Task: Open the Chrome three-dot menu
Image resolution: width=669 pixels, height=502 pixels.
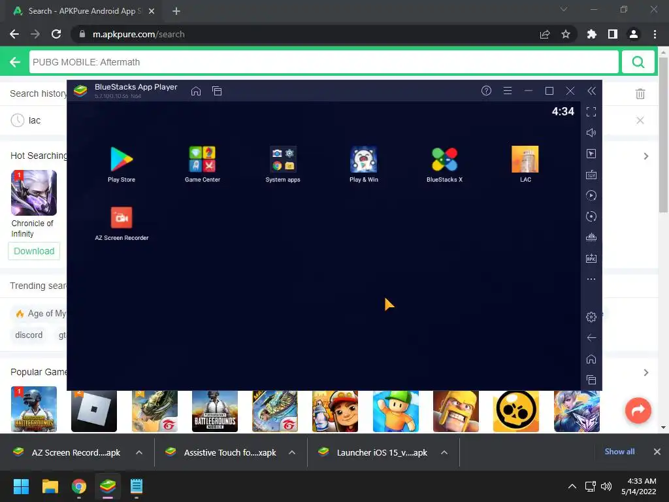Action: 655,34
